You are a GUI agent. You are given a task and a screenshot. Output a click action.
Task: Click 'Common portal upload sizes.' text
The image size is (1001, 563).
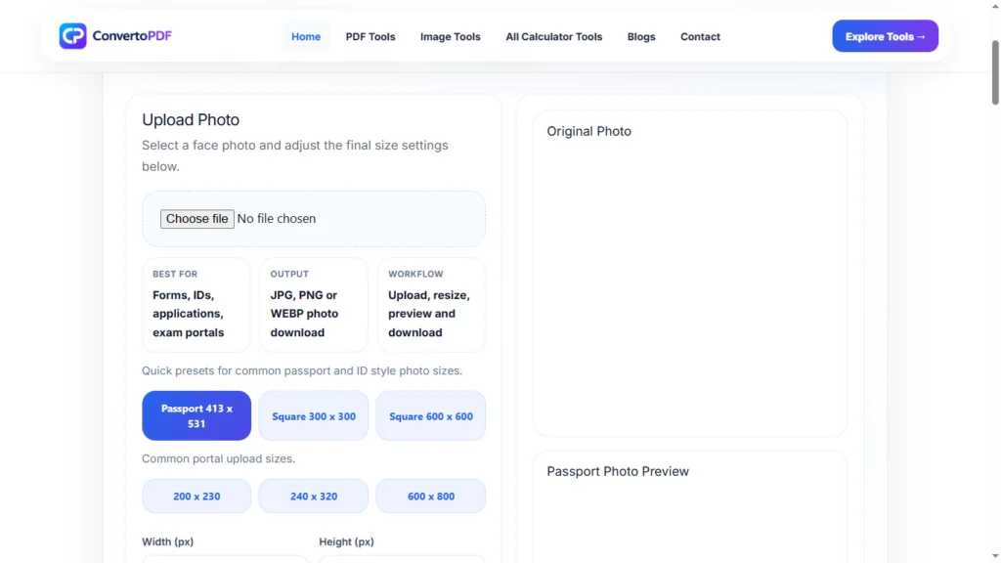pyautogui.click(x=218, y=458)
